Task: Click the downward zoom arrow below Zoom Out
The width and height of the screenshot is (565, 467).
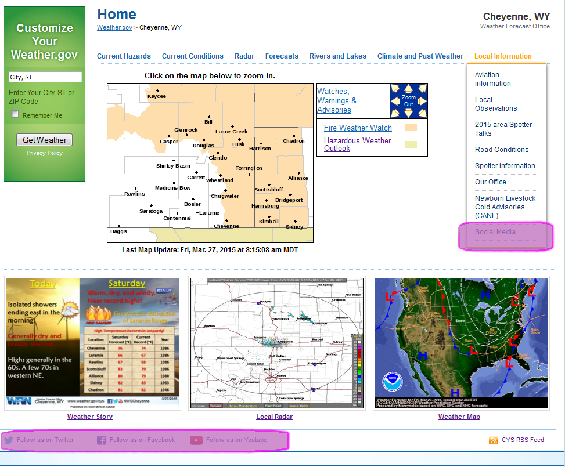Action: click(408, 114)
